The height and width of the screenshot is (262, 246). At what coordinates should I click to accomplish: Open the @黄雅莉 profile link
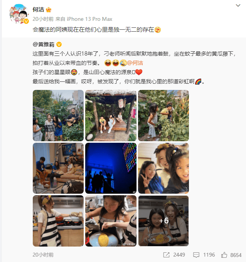44,44
